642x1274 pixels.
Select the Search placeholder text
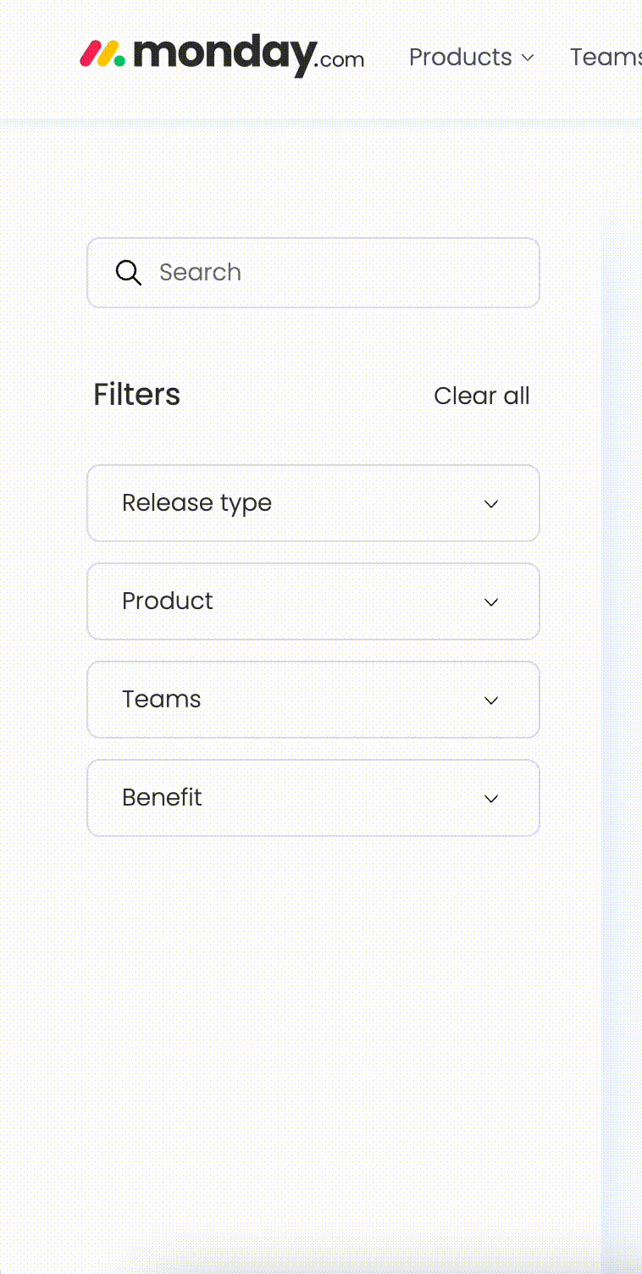[200, 272]
